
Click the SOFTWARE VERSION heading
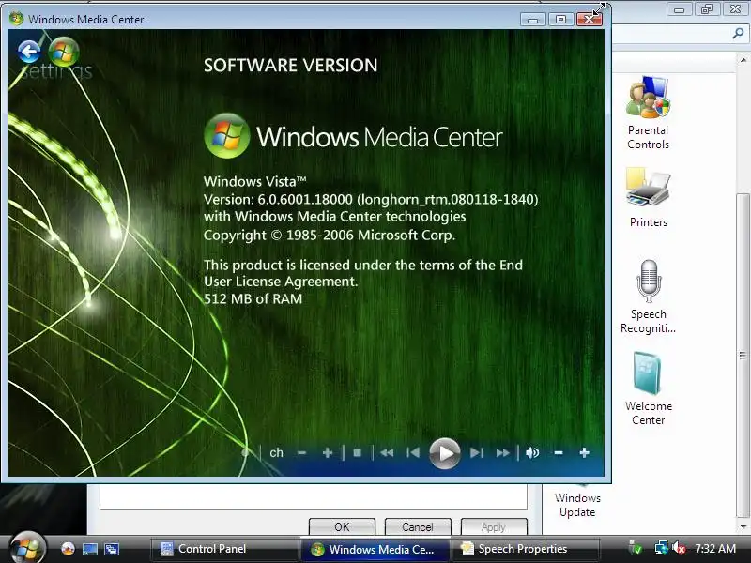(x=291, y=65)
